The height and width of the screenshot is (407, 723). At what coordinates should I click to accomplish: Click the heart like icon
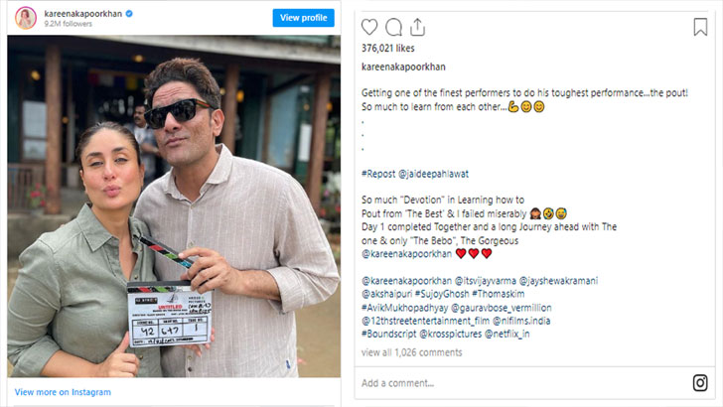tap(369, 27)
